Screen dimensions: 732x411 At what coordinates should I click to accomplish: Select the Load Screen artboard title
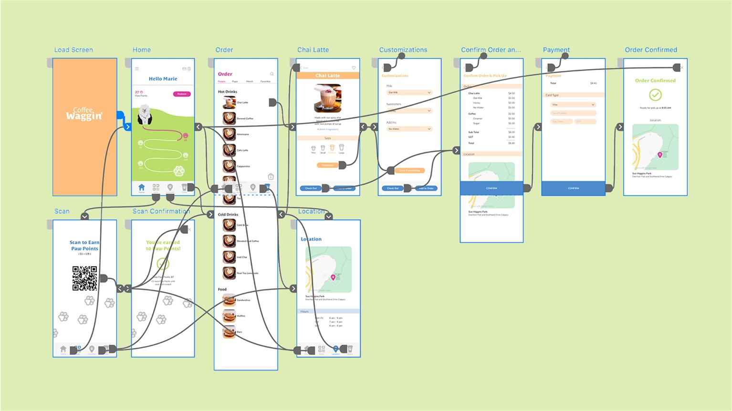point(73,50)
